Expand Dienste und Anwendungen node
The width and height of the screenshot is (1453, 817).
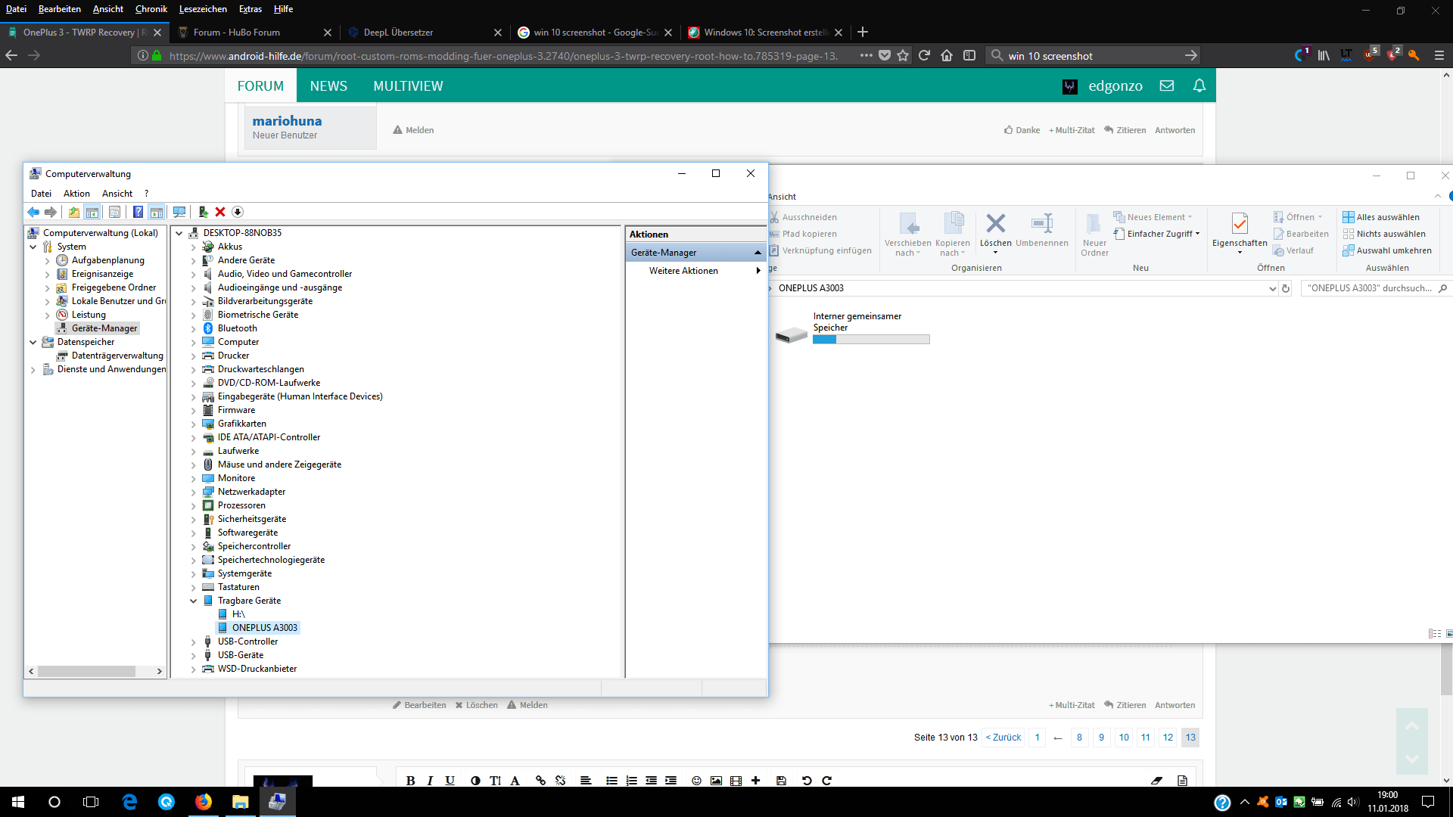[x=33, y=370]
